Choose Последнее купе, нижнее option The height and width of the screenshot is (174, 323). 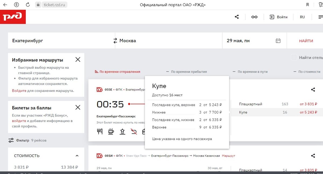tap(187, 120)
